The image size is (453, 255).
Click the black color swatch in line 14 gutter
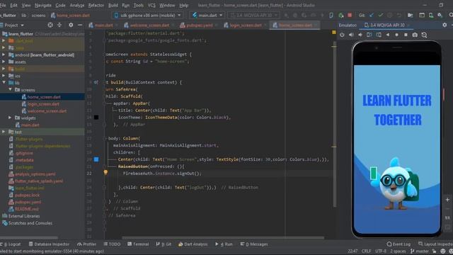96,118
